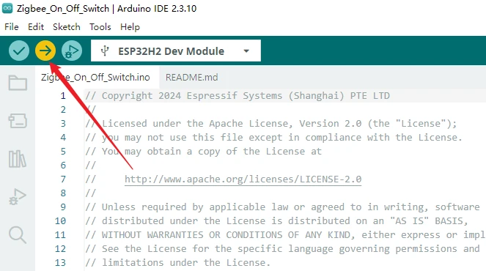Image resolution: width=486 pixels, height=271 pixels.
Task: Click line number 7 in gutter
Action: (63, 179)
